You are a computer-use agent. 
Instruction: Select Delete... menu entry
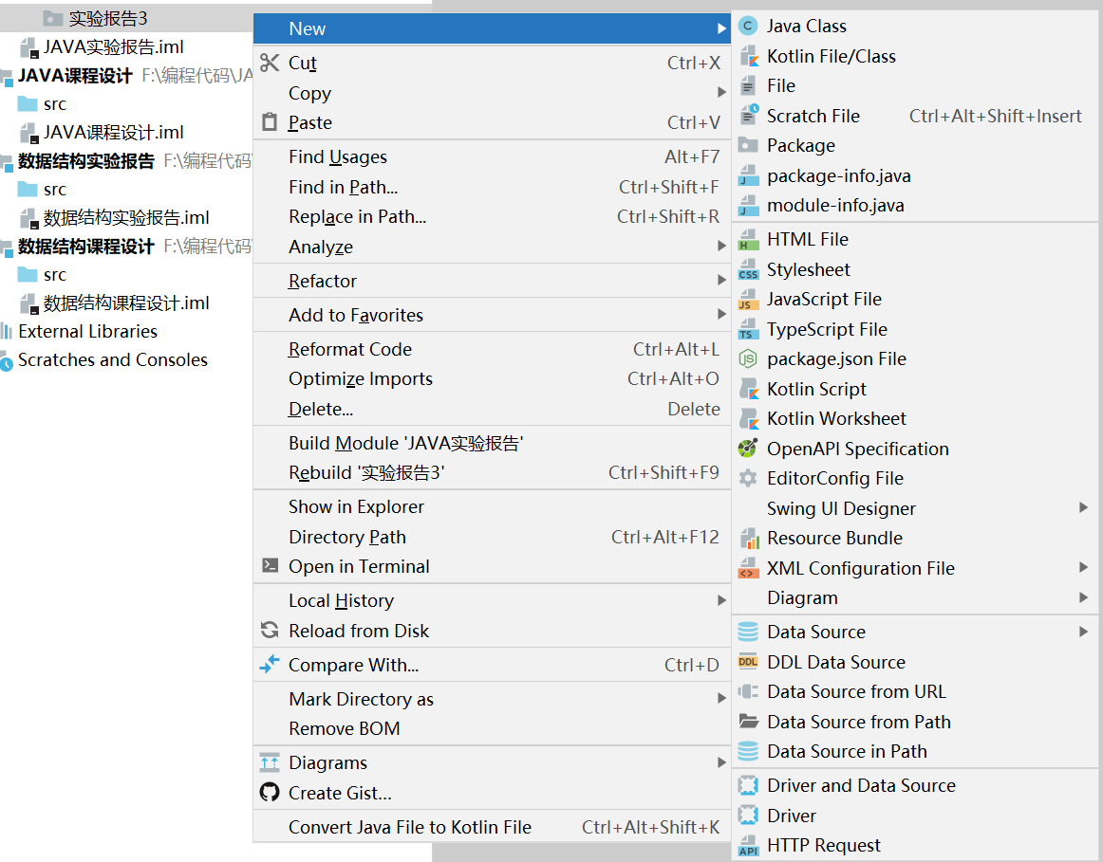492,409
